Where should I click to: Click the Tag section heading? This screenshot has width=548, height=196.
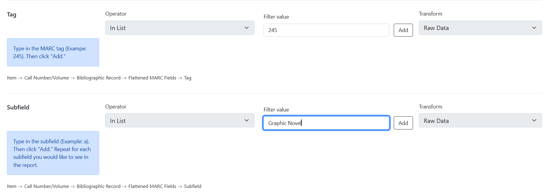[x=12, y=15]
